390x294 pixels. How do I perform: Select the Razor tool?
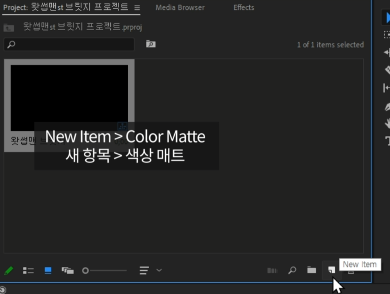387,70
